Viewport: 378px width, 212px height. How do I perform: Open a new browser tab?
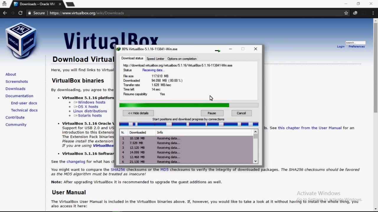pyautogui.click(x=70, y=4)
